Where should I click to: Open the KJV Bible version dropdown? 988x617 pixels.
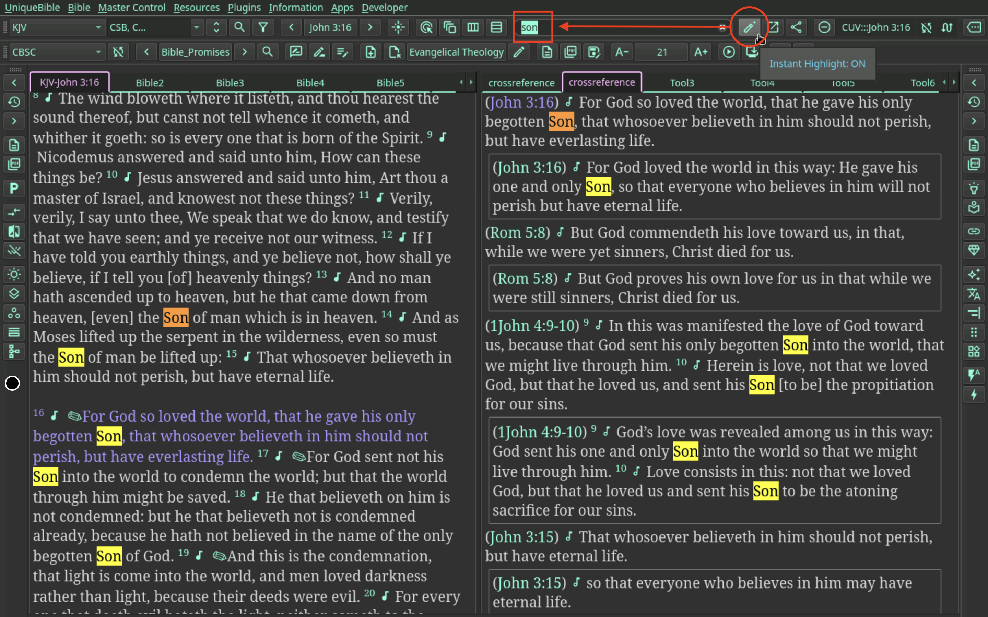coord(57,27)
